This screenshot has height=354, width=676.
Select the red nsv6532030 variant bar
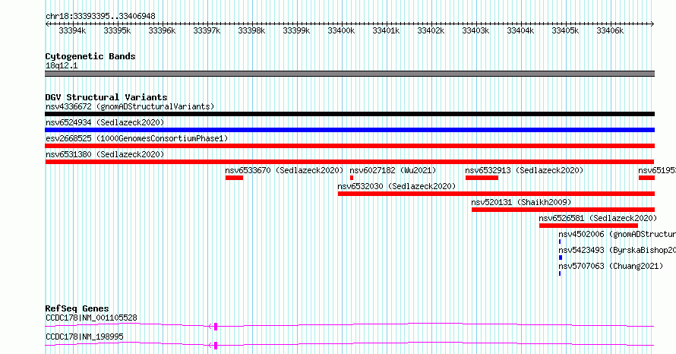click(x=496, y=194)
